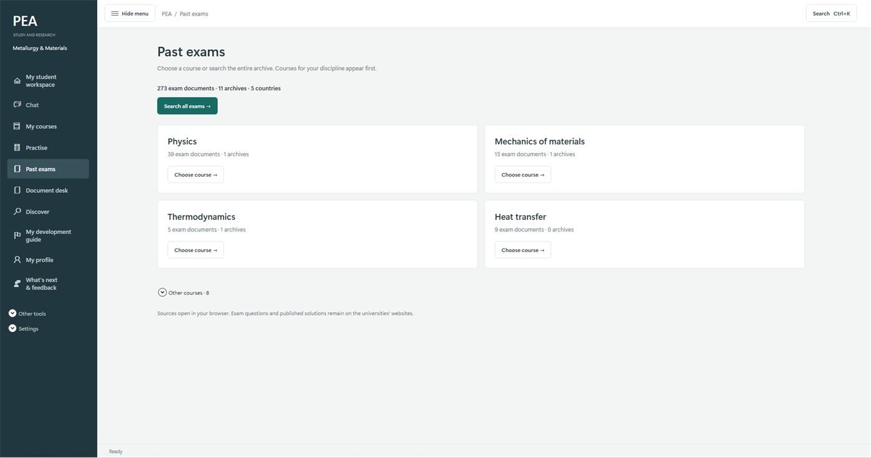The width and height of the screenshot is (871, 458).
Task: Click the Metallurgy & Materials label
Action: pyautogui.click(x=40, y=48)
